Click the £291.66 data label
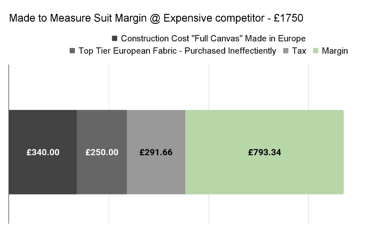This screenshot has height=243, width=381. tap(156, 152)
